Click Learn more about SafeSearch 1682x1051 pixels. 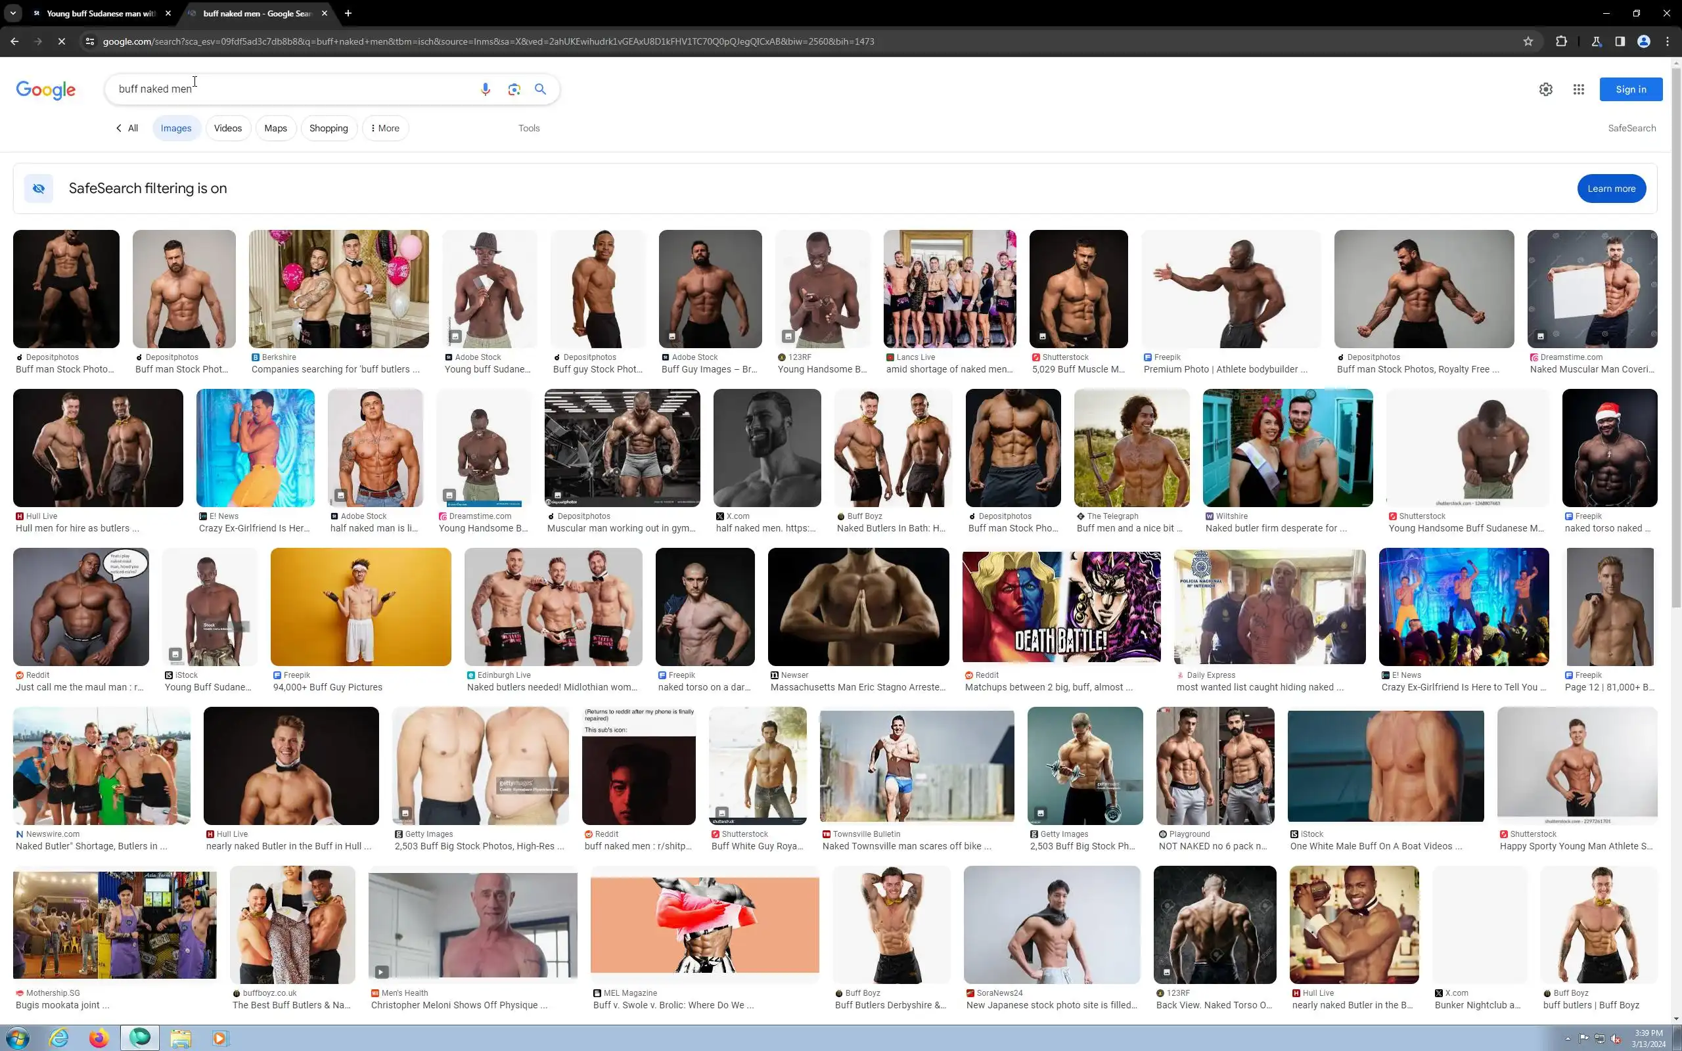point(1610,189)
